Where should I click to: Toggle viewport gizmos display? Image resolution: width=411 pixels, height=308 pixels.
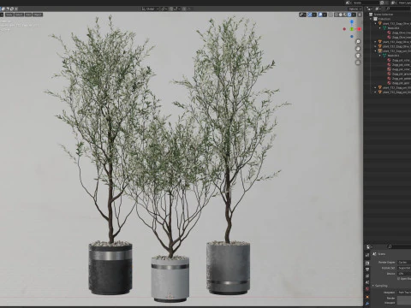tap(310, 15)
